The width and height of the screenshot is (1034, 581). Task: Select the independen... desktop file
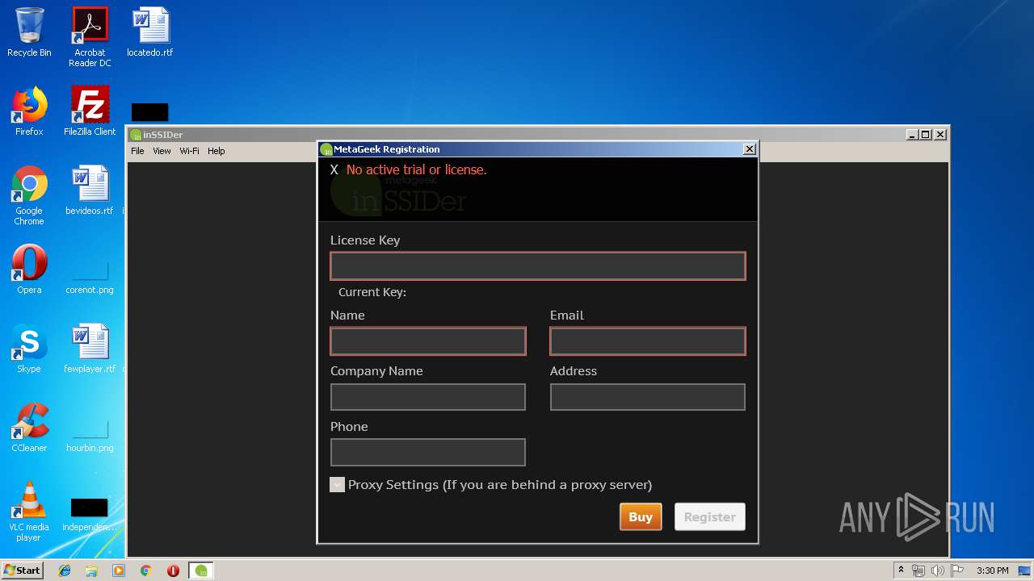tap(90, 515)
